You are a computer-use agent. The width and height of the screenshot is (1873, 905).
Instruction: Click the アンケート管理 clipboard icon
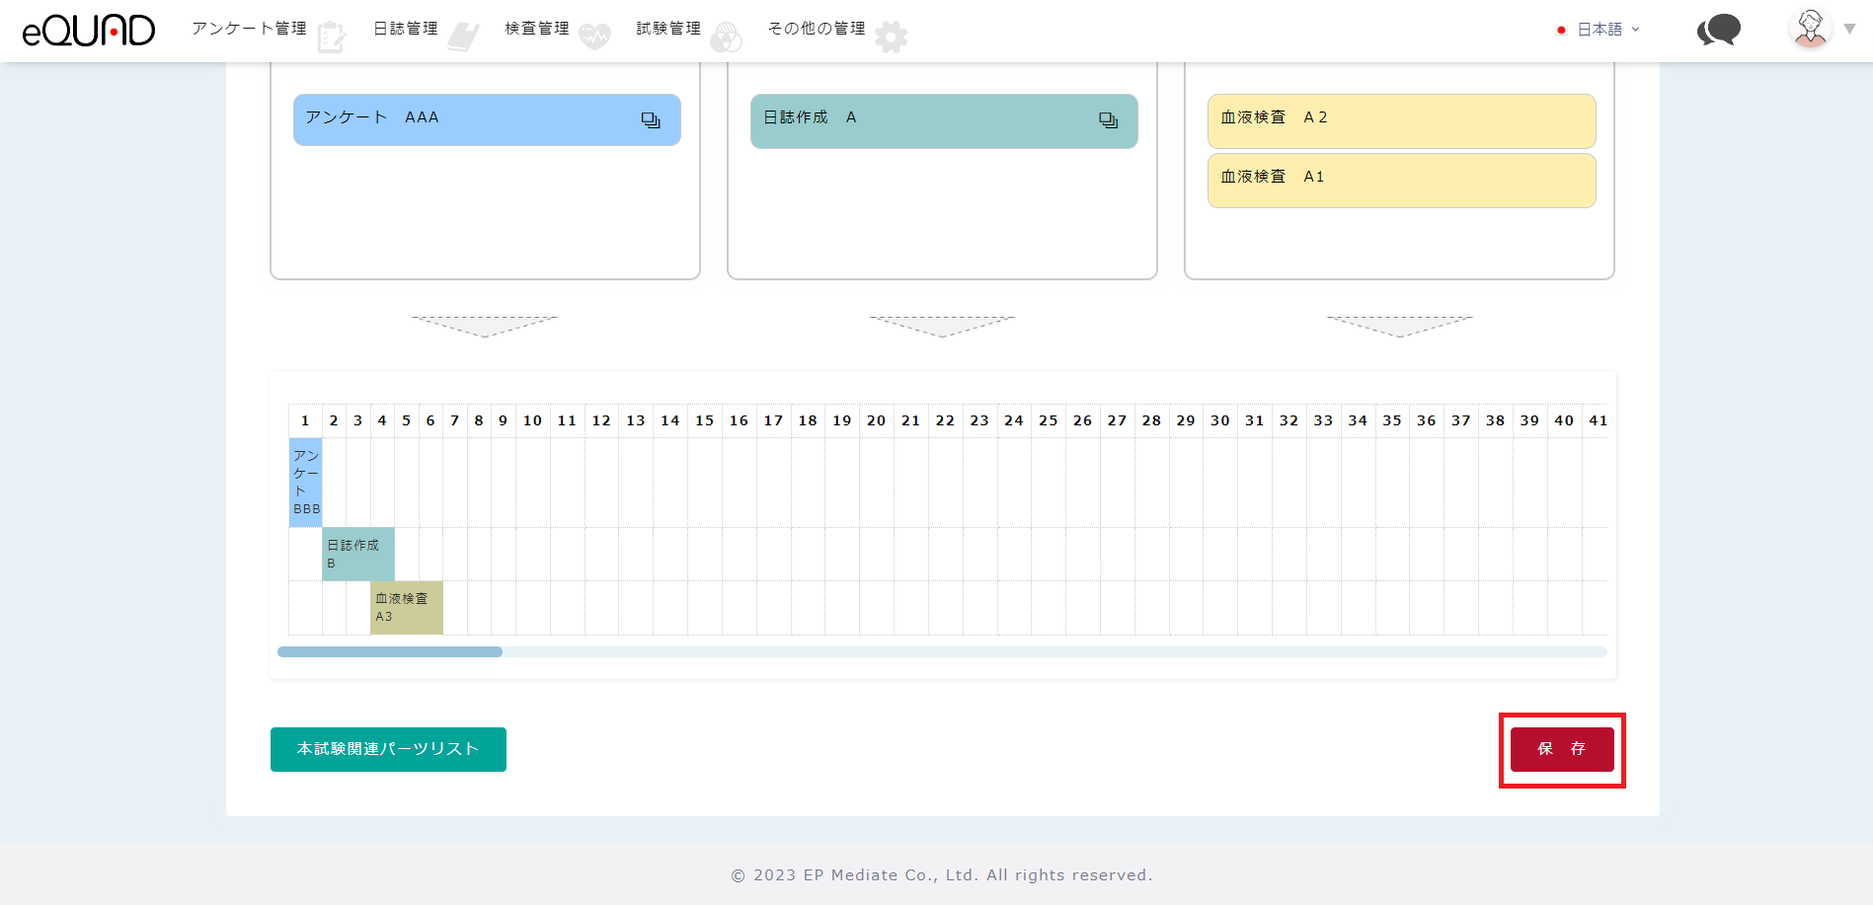pyautogui.click(x=332, y=38)
